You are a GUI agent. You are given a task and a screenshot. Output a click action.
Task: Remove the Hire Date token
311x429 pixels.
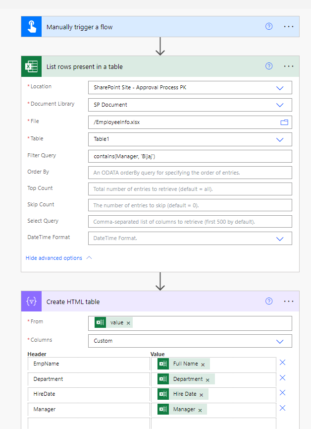pyautogui.click(x=202, y=395)
